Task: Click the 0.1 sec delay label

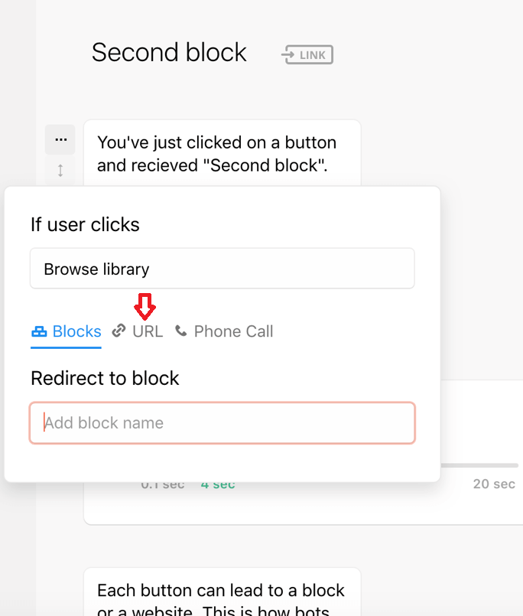Action: coord(163,484)
